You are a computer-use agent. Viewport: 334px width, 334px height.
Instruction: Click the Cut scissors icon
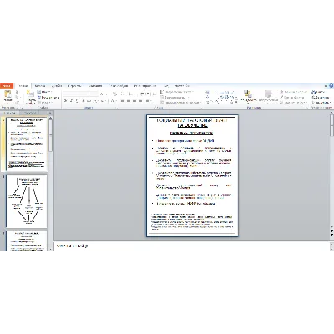coord(17,92)
